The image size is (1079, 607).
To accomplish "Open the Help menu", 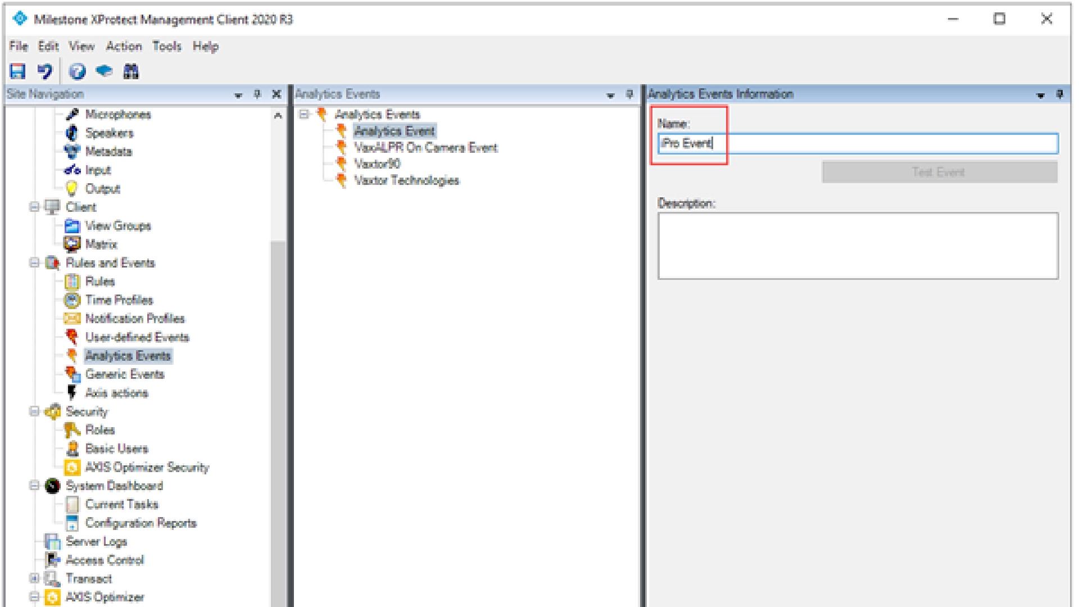I will tap(205, 46).
